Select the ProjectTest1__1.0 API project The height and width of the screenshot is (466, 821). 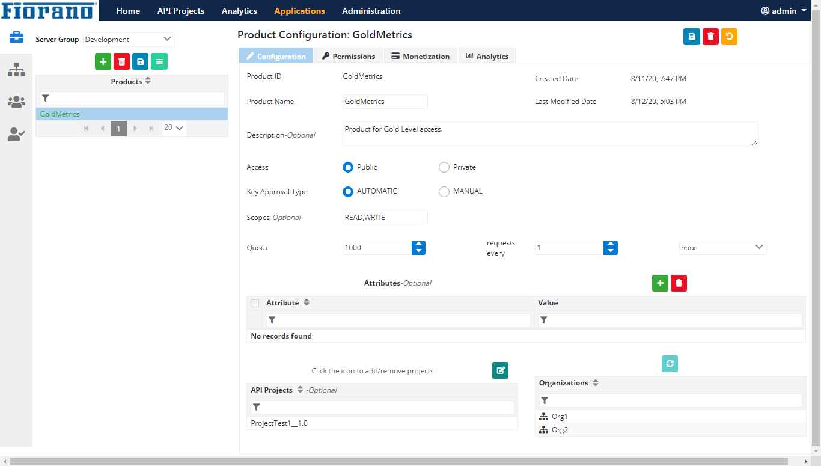(x=382, y=423)
